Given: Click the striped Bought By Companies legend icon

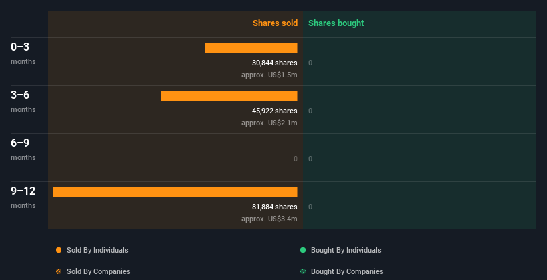Looking at the screenshot, I should 303,271.
